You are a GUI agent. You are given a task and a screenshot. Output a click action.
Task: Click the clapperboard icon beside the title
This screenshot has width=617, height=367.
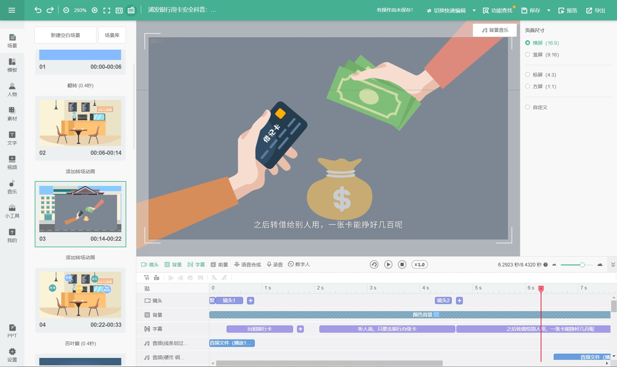point(131,10)
